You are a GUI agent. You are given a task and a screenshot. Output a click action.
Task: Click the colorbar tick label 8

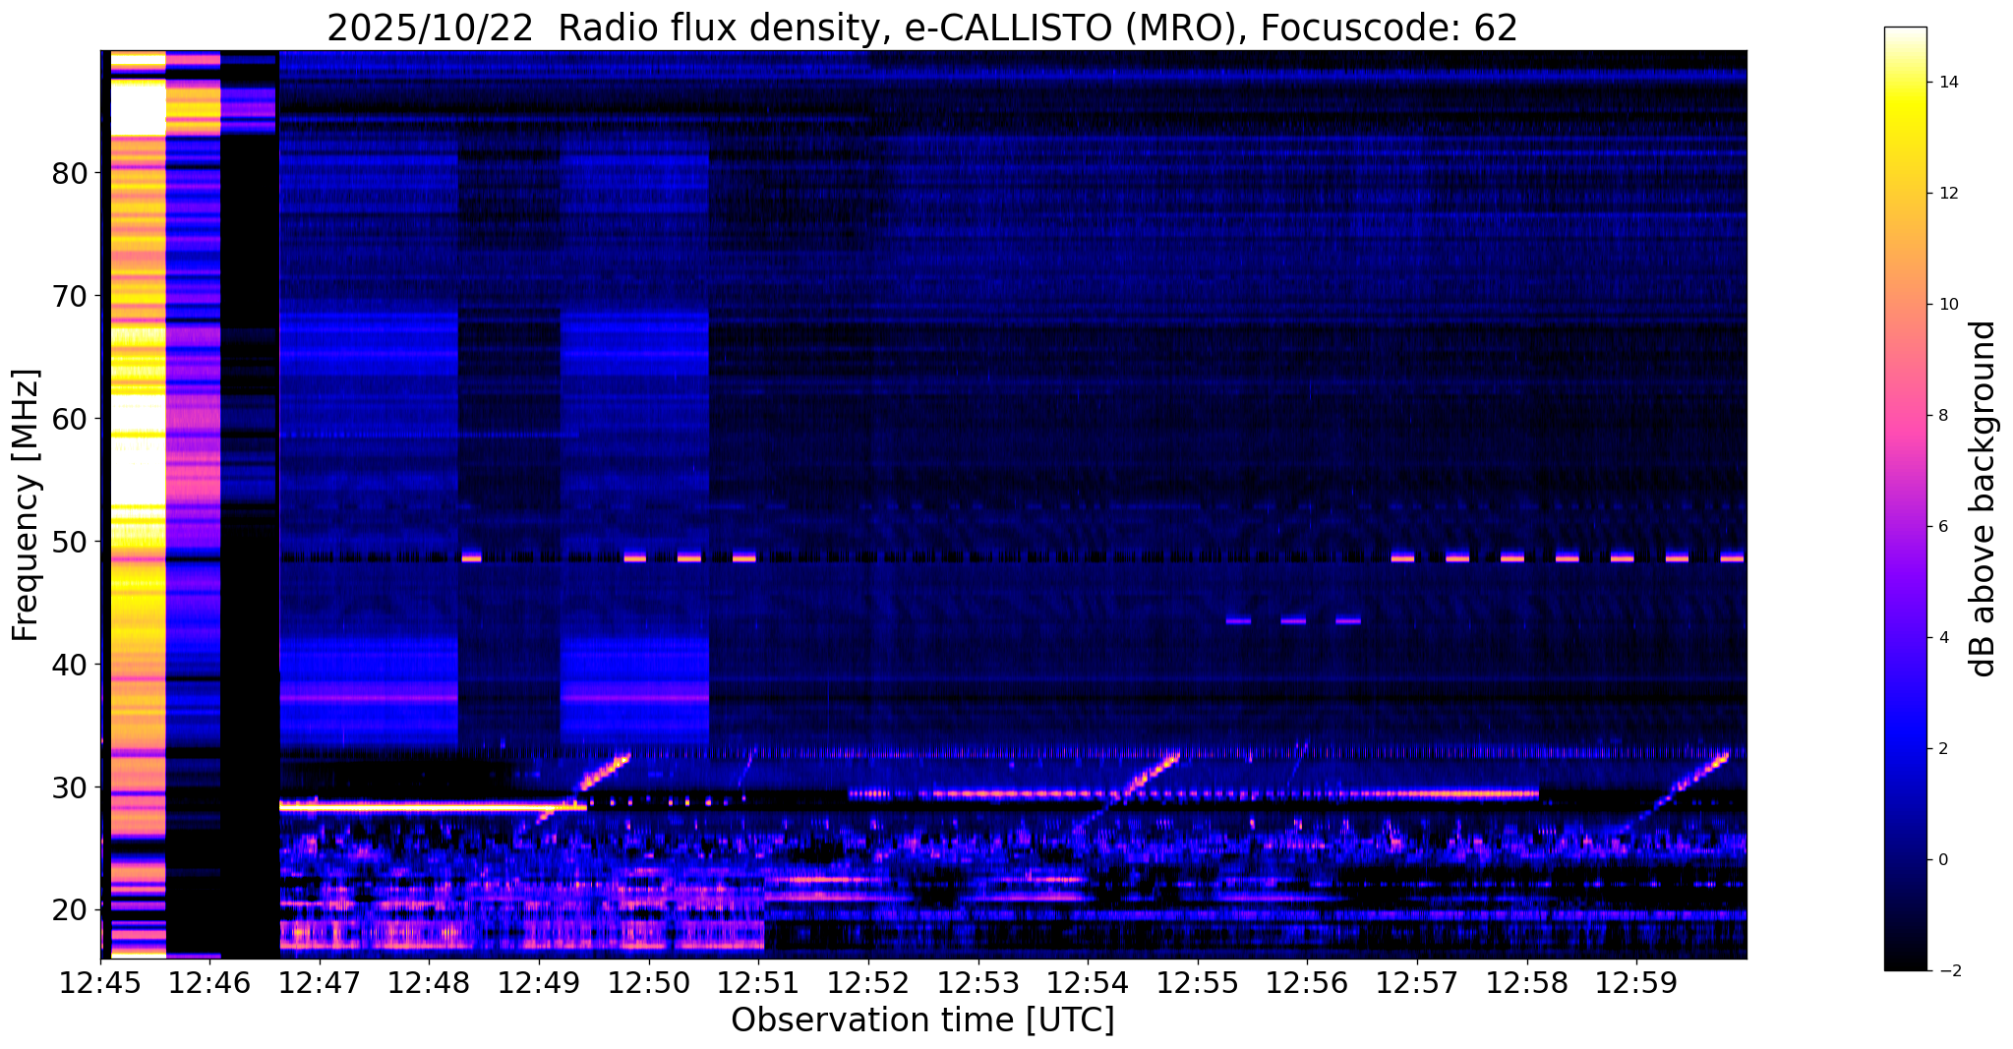click(x=1942, y=416)
